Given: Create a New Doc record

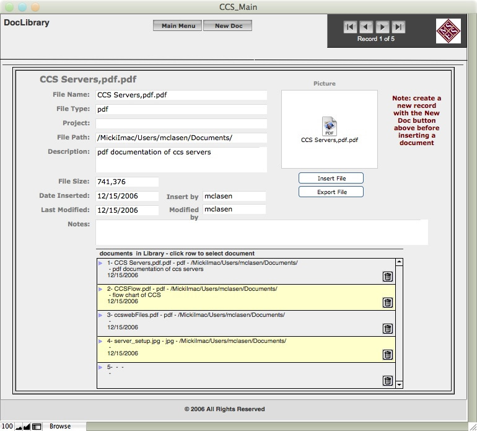Looking at the screenshot, I should tap(227, 26).
